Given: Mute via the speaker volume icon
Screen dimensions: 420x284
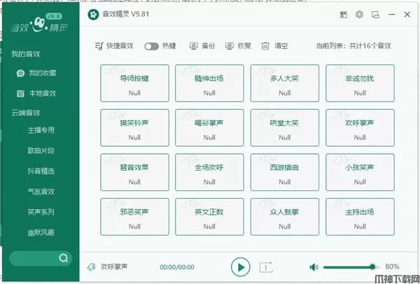Looking at the screenshot, I should point(314,267).
